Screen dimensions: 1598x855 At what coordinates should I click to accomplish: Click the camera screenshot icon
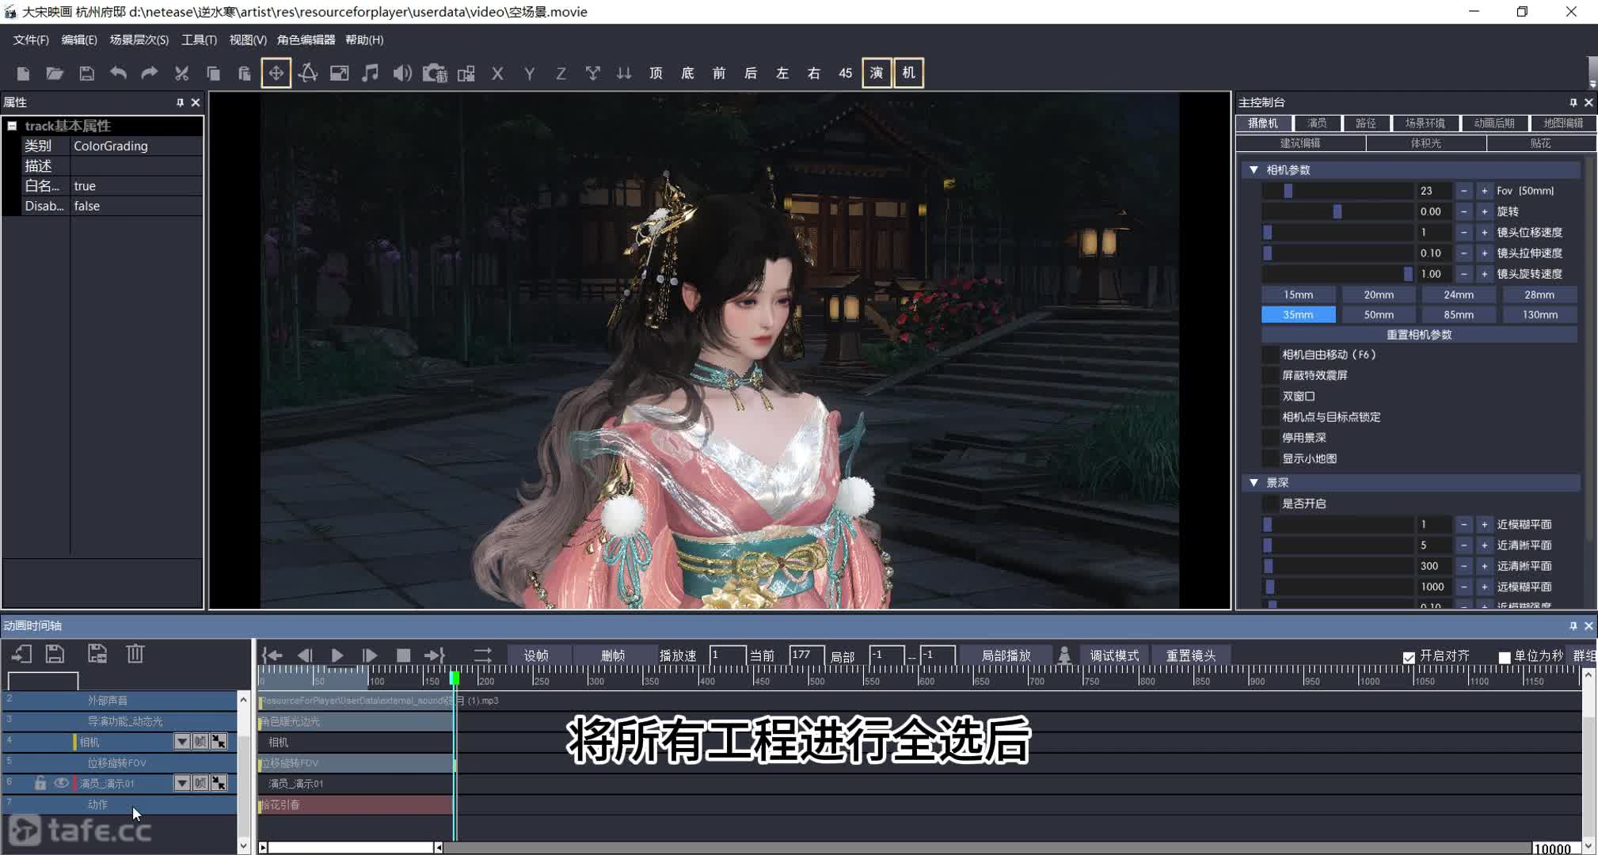(435, 74)
